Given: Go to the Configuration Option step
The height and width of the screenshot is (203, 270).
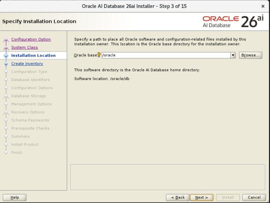Looking at the screenshot, I should pyautogui.click(x=31, y=39).
